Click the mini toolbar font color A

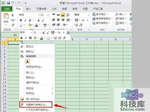42,38
